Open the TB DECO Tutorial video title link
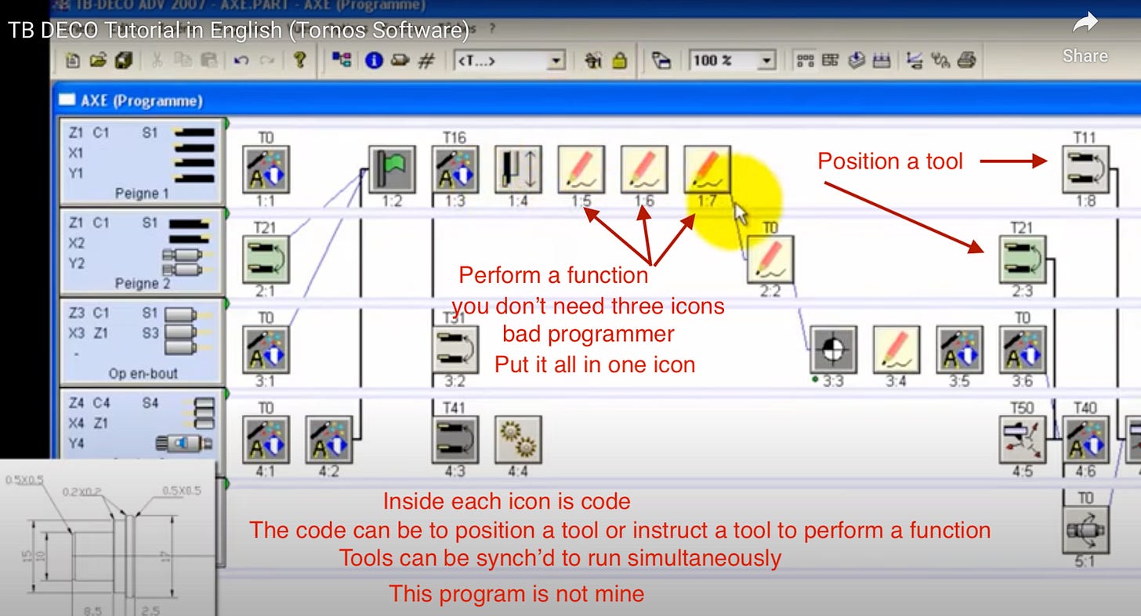Screen dimensions: 1141x616 tap(238, 31)
